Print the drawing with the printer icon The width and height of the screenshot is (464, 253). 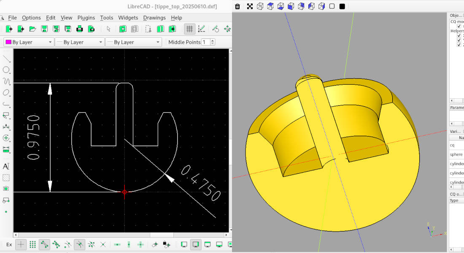(80, 29)
